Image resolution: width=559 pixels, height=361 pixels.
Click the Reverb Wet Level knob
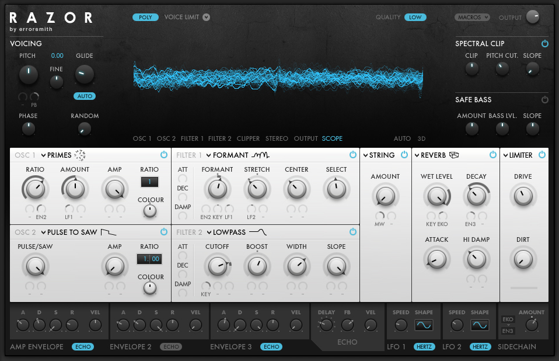[x=436, y=196]
